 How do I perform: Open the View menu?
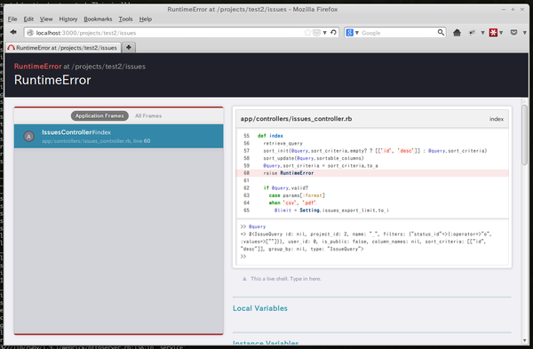pos(46,19)
